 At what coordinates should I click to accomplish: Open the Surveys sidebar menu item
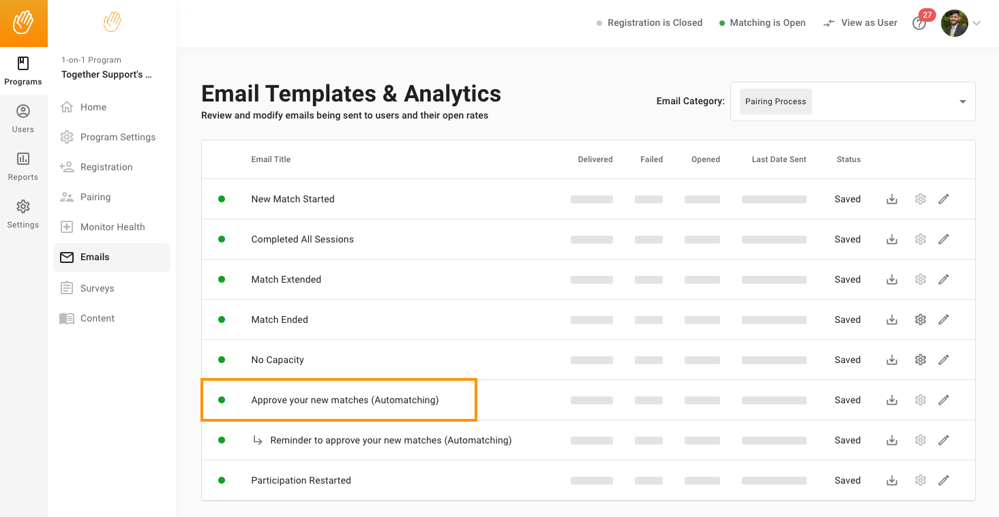pos(97,288)
